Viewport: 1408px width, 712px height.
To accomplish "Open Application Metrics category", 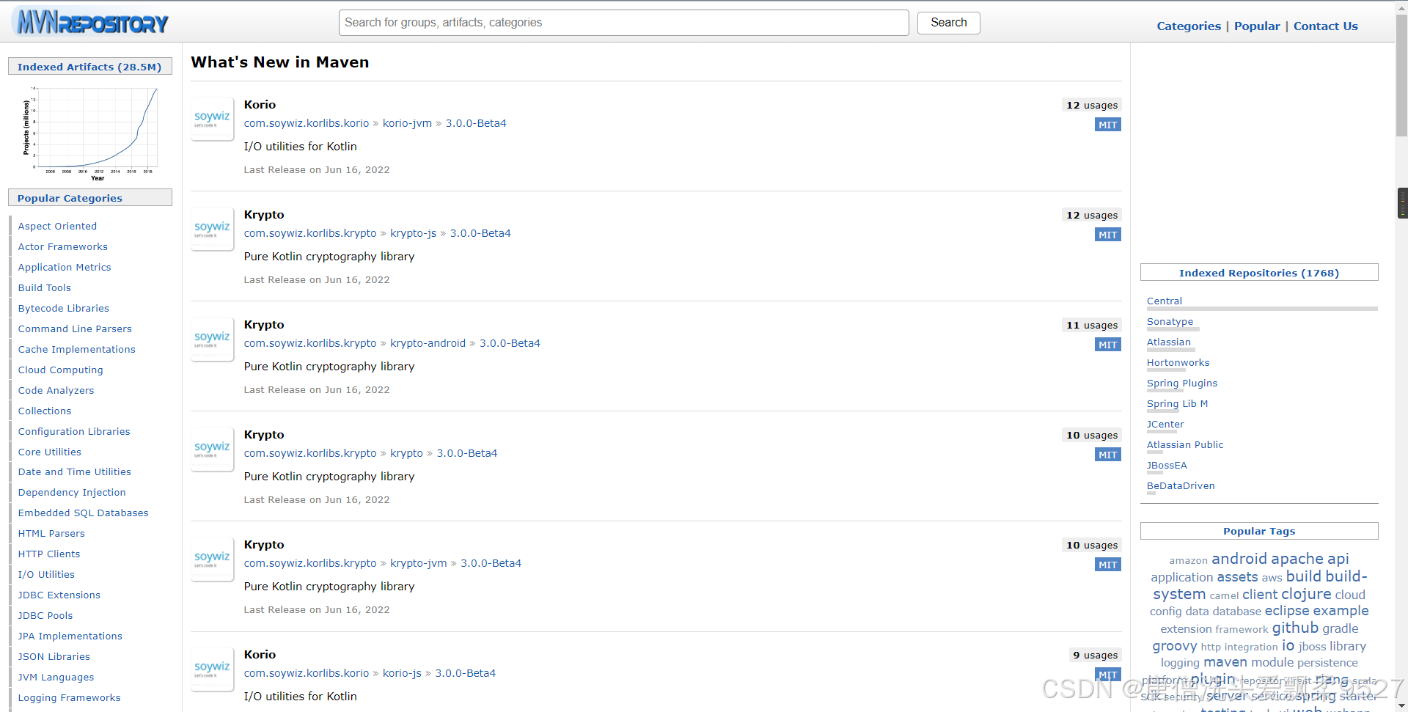I will [65, 268].
